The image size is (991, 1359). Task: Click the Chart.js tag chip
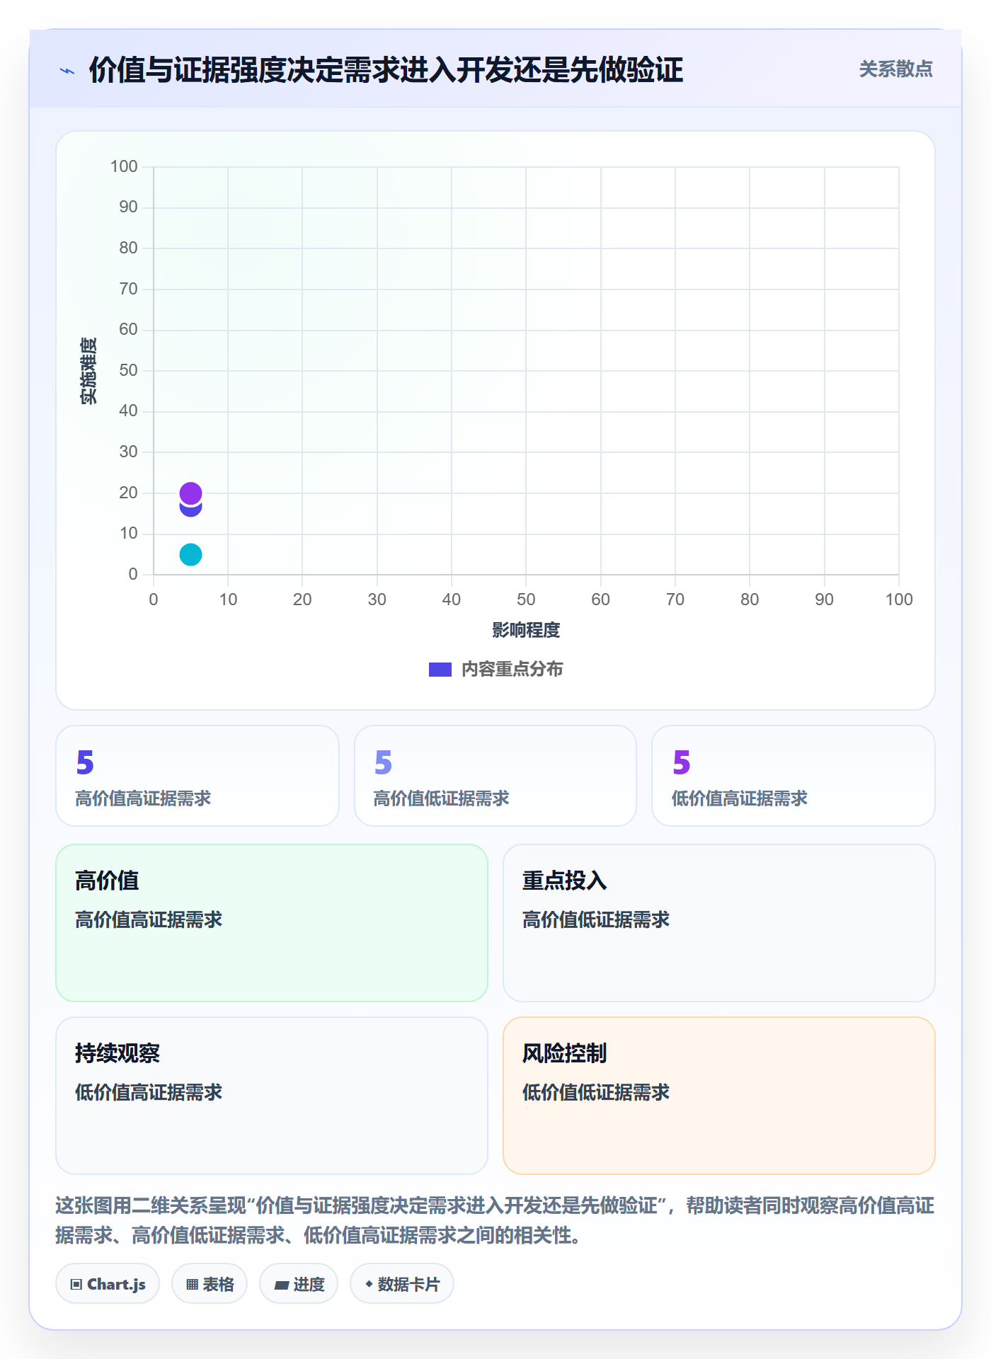(108, 1283)
